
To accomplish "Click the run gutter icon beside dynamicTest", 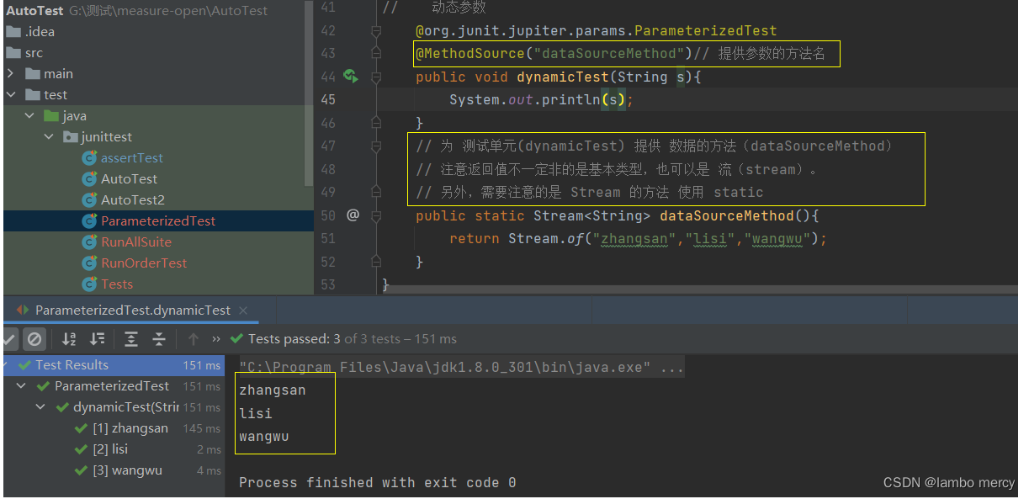I will pyautogui.click(x=351, y=77).
